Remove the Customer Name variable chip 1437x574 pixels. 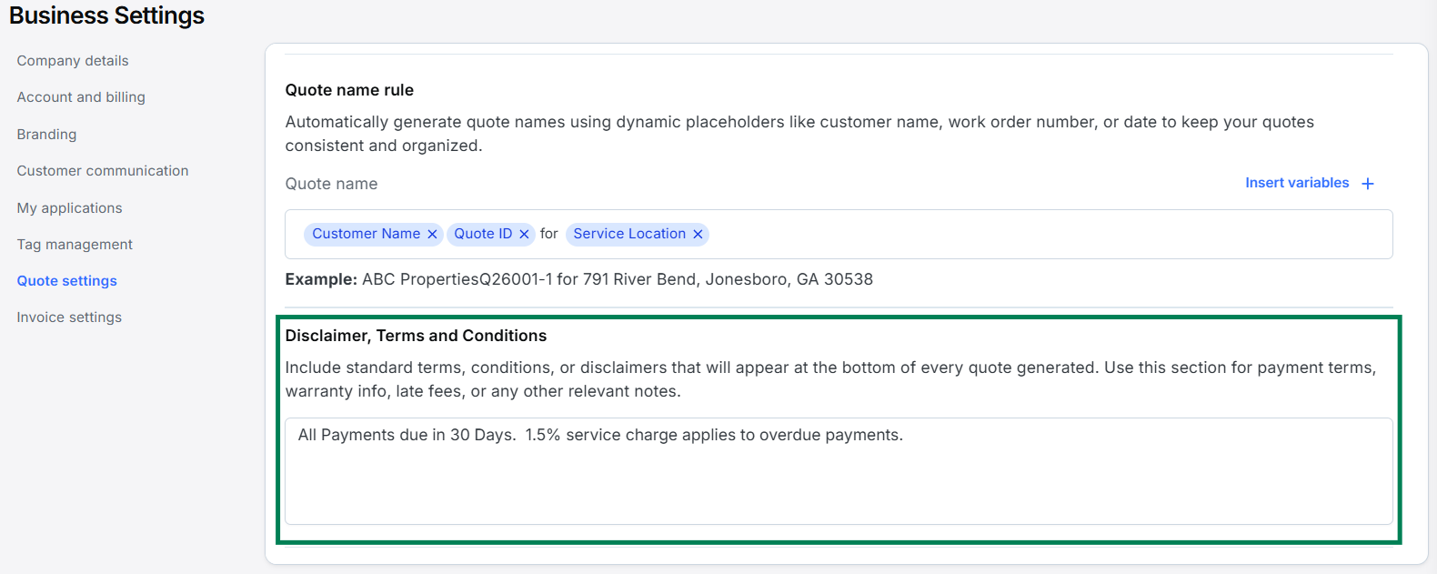[x=432, y=235]
